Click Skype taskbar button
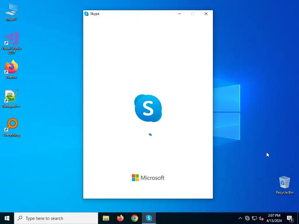Viewport: 299px width, 224px height. click(149, 218)
